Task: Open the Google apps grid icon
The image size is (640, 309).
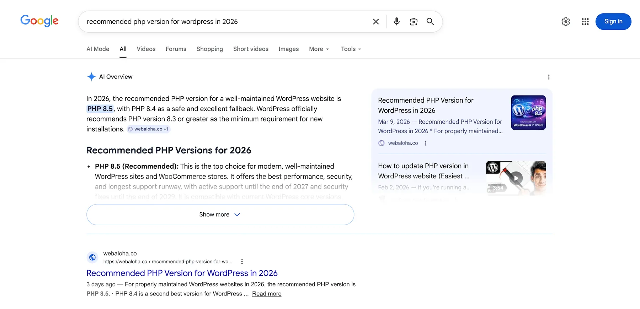Action: (x=585, y=22)
